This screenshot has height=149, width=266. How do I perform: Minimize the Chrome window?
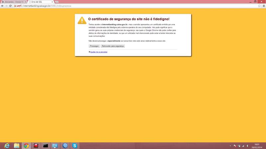click(250, 2)
